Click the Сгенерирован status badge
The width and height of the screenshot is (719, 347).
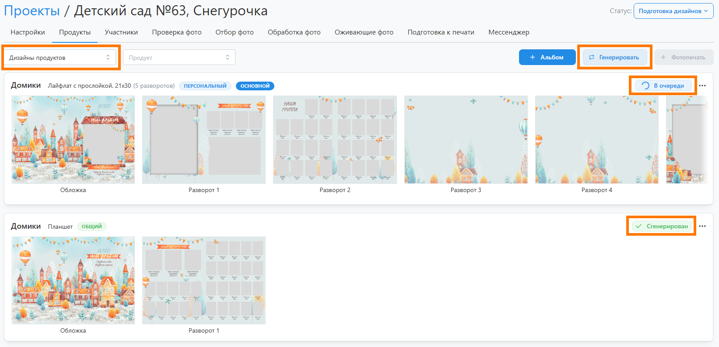(662, 226)
